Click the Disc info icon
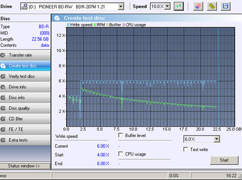 pos(3,98)
